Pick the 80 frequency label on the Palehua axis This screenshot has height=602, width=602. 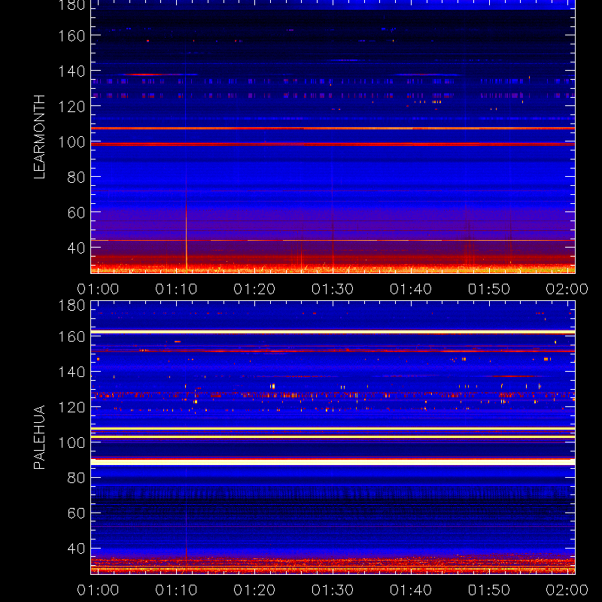(x=76, y=478)
